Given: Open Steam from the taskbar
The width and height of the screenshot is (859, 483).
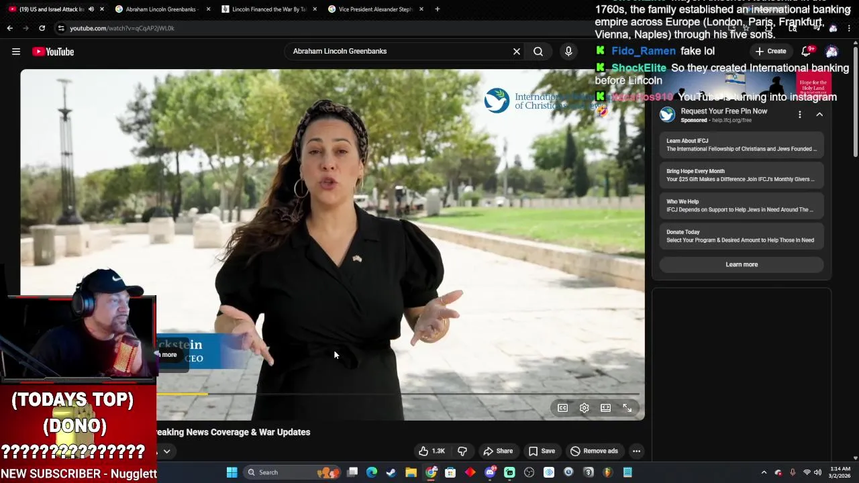Looking at the screenshot, I should pyautogui.click(x=391, y=472).
